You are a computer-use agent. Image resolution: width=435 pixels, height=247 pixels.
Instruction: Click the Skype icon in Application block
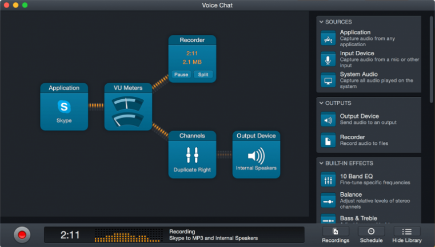64,107
